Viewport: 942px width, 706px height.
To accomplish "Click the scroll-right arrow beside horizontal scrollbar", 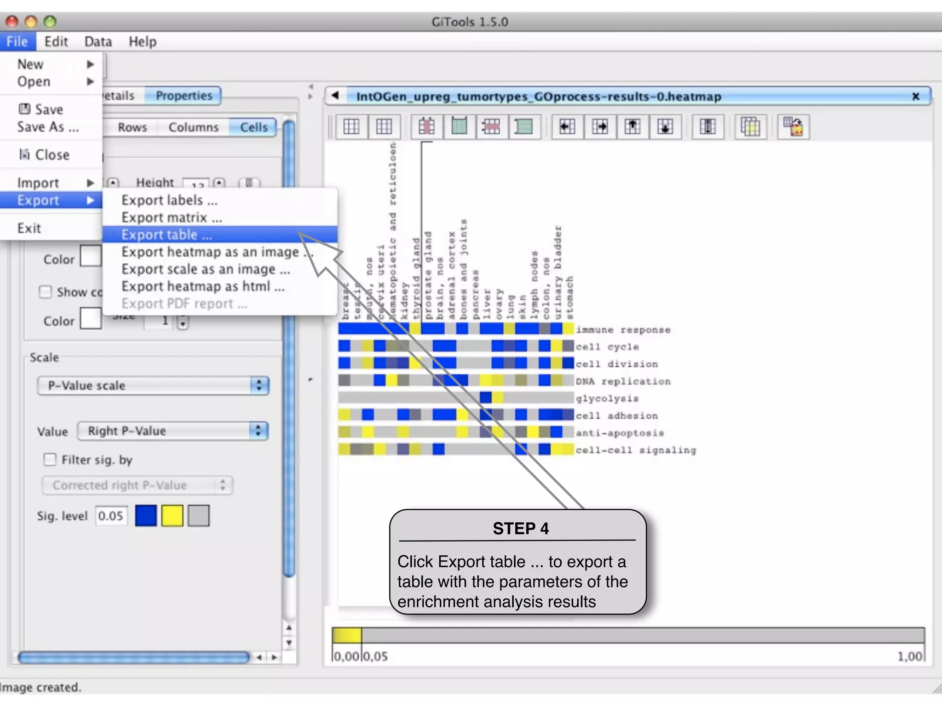I will tap(275, 657).
